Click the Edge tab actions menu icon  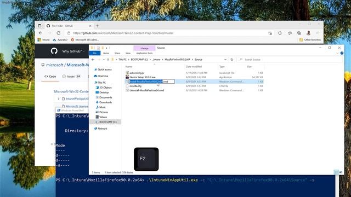(x=39, y=26)
